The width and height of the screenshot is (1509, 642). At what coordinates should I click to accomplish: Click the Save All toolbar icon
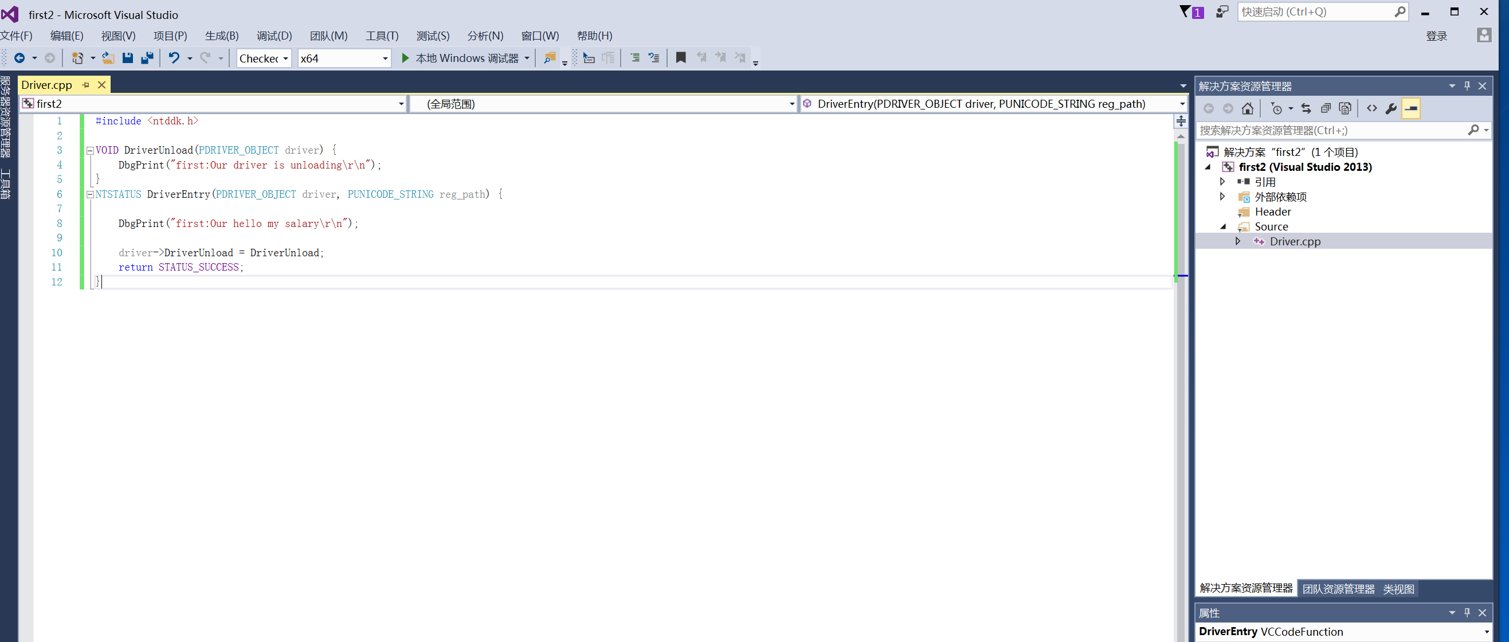[147, 58]
